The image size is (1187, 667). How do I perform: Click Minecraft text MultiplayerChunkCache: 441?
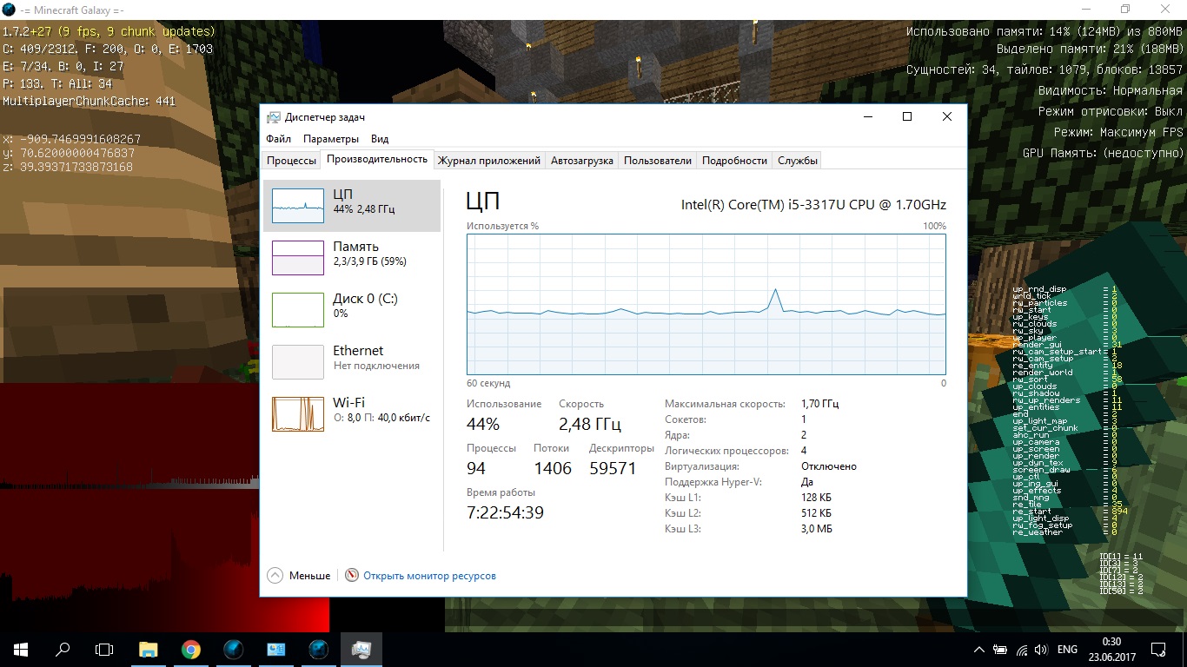click(89, 102)
